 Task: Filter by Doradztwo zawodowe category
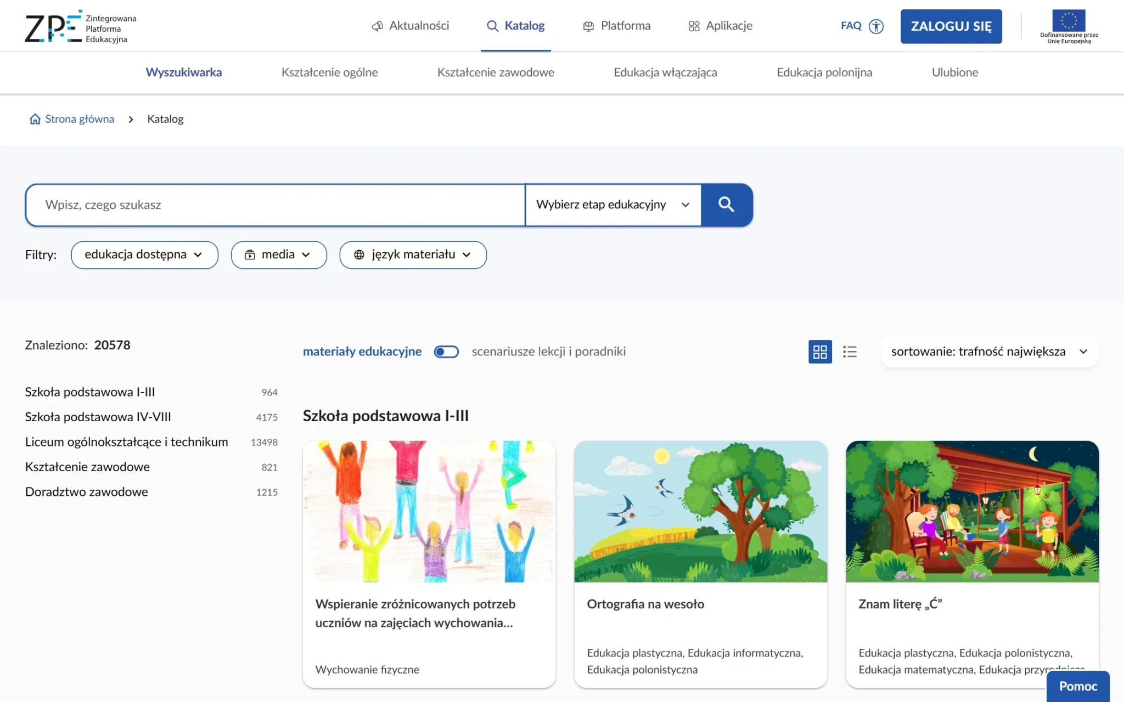click(x=151, y=492)
